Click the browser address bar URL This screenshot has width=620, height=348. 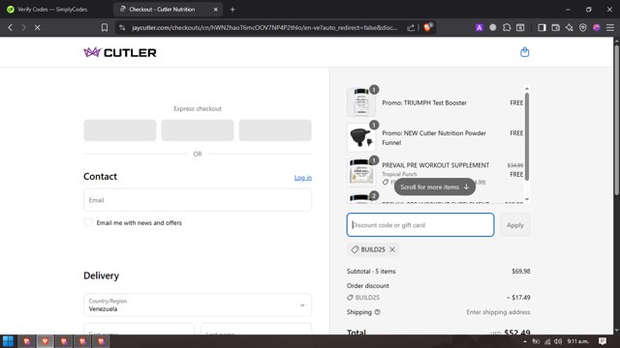pos(264,28)
